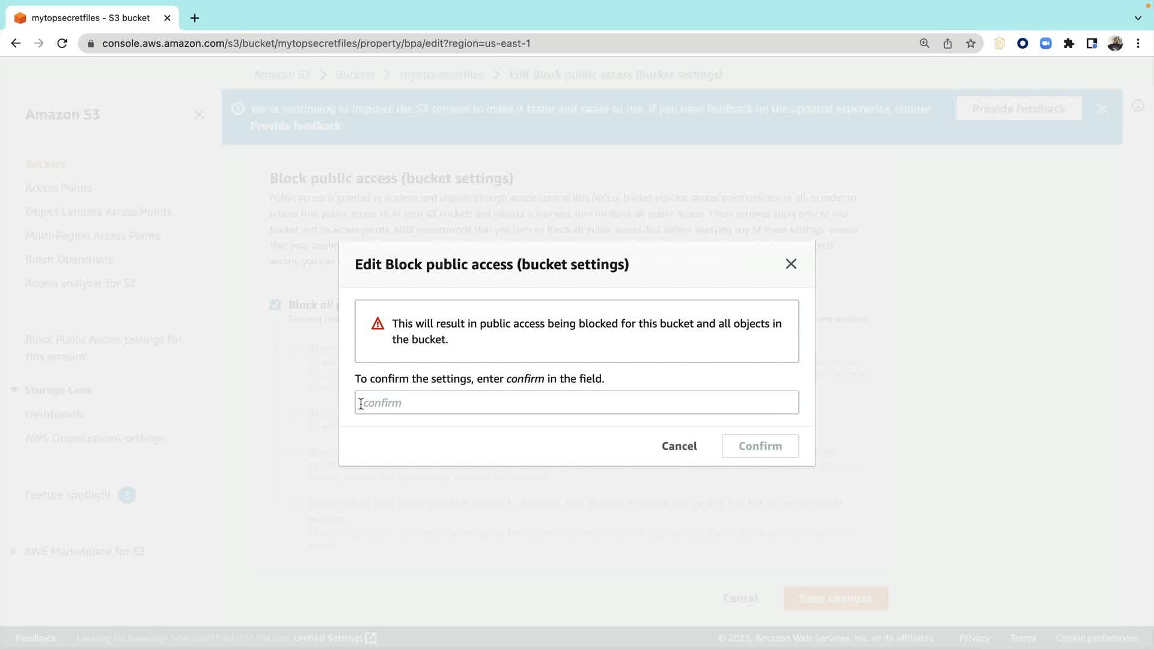Go back with browser back arrow
Viewport: 1154px width, 649px height.
tap(16, 43)
